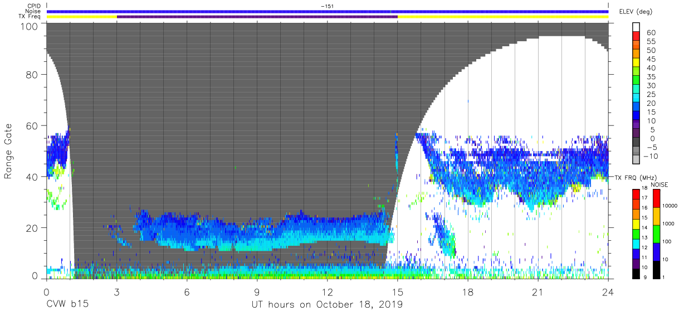Click the yellow 45-degree segment of ELEV colorbar
This screenshot has height=316, width=684.
tap(636, 62)
